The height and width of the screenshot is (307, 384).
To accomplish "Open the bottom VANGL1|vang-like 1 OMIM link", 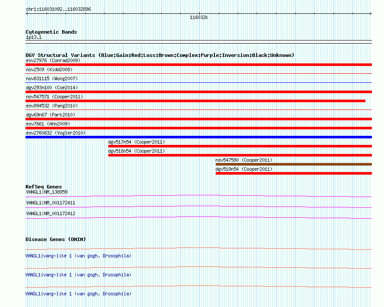I will (78, 294).
